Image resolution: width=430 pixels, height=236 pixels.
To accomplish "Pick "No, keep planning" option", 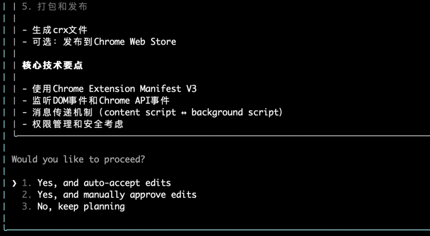I will point(81,206).
